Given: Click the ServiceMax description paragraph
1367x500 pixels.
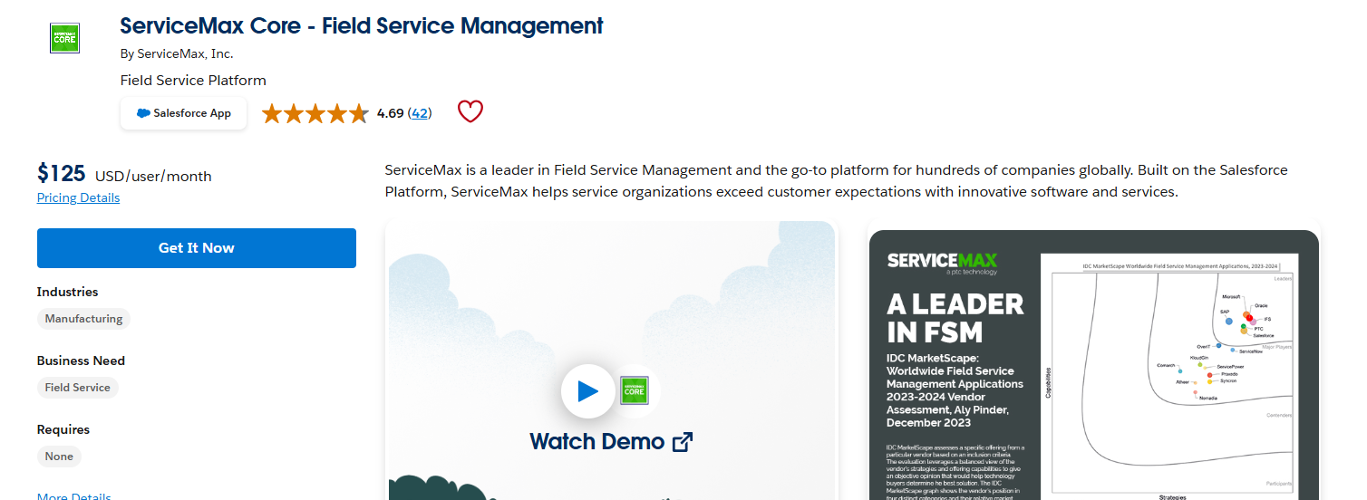Looking at the screenshot, I should (x=836, y=181).
